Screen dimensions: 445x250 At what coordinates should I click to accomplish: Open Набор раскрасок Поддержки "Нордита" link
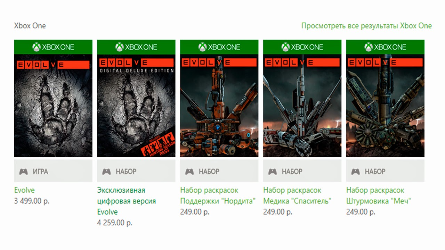tap(218, 196)
